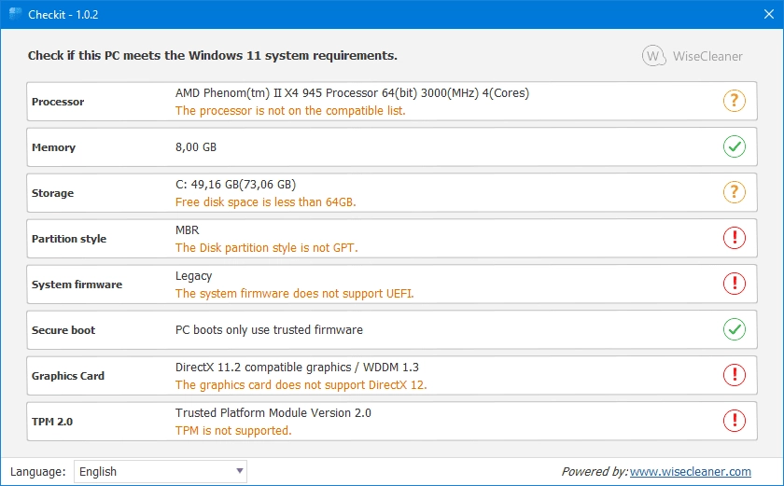Click the Graphics Card red warning icon

point(734,375)
